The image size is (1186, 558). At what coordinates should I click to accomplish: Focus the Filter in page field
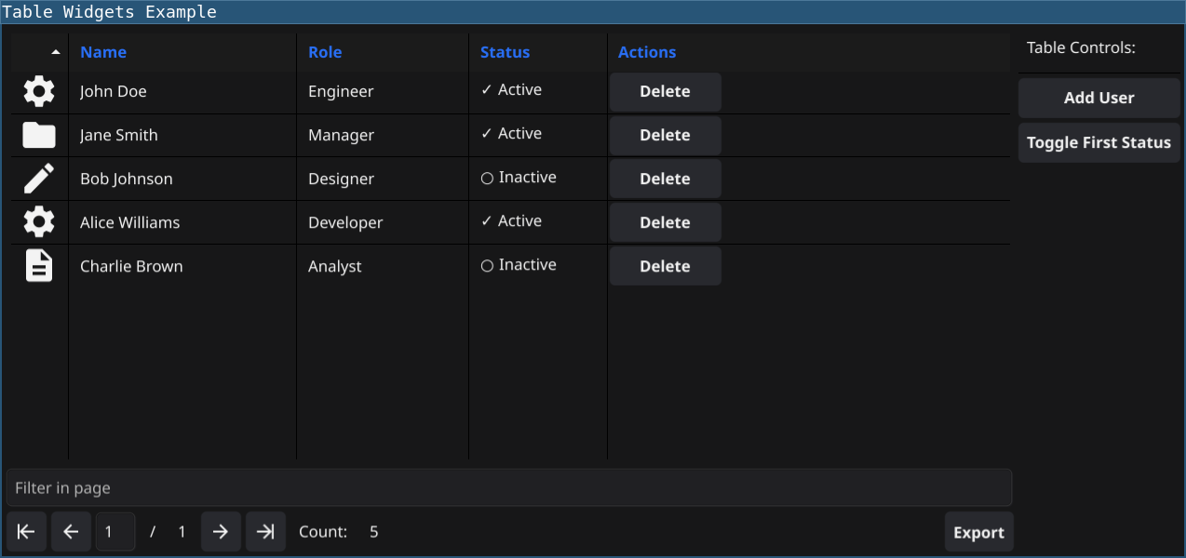coord(509,487)
